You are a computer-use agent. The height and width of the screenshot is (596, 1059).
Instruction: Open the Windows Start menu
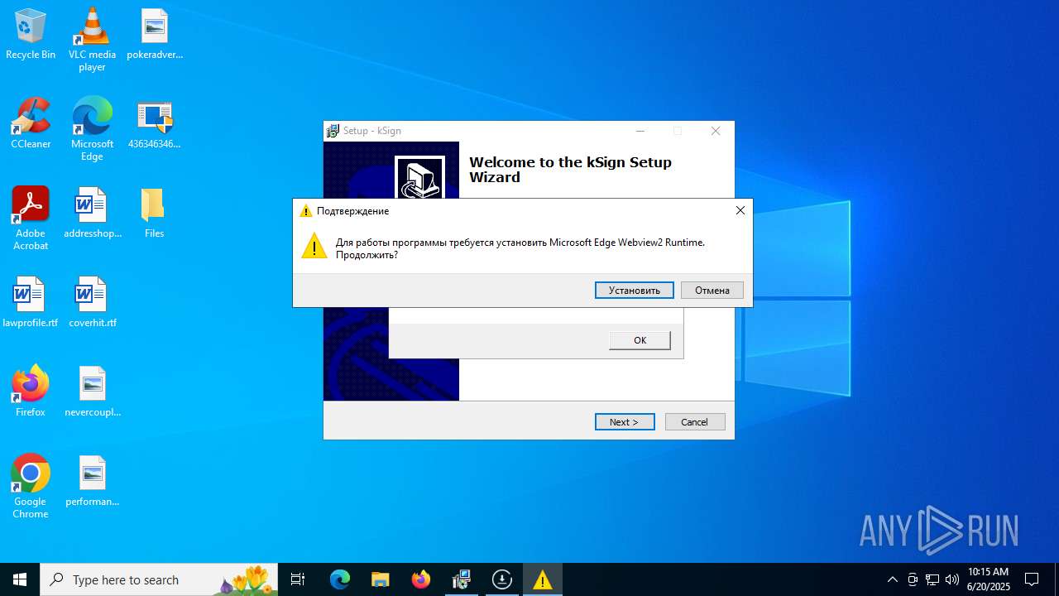coord(20,579)
